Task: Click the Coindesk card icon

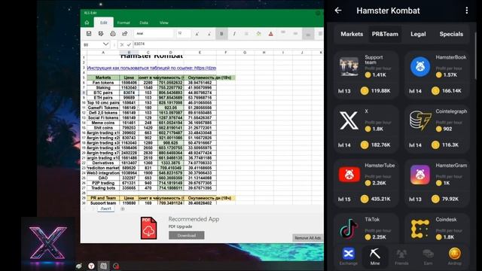Action: [420, 229]
